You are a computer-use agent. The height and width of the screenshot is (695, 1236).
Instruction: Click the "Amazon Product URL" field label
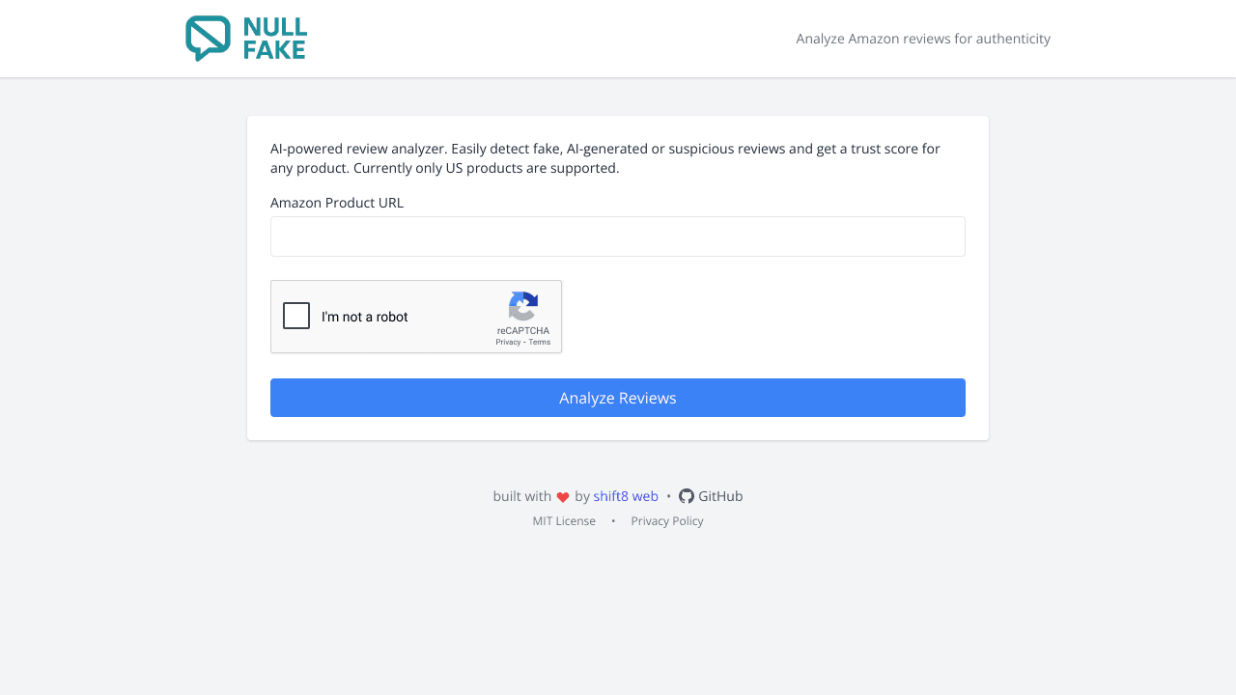(x=337, y=203)
